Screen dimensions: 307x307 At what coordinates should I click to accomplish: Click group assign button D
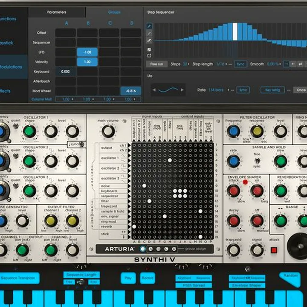click(x=174, y=249)
